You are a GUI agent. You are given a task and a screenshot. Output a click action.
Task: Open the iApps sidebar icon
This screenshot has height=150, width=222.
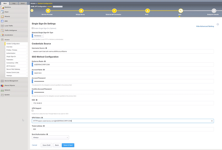click(x=2, y=12)
